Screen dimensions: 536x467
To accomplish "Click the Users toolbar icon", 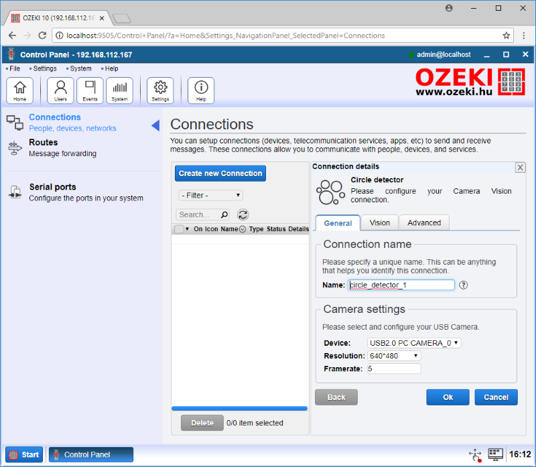I will (60, 90).
